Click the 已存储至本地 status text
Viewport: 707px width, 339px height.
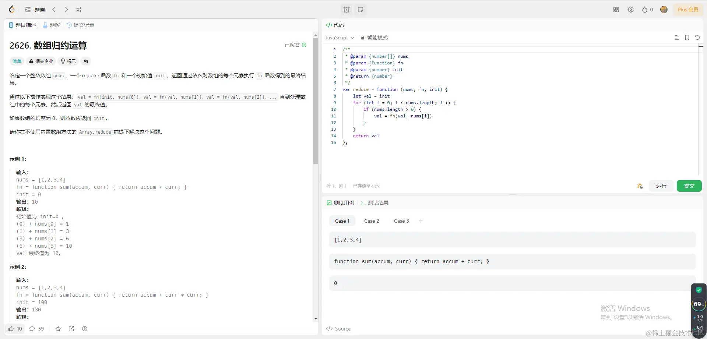[366, 186]
